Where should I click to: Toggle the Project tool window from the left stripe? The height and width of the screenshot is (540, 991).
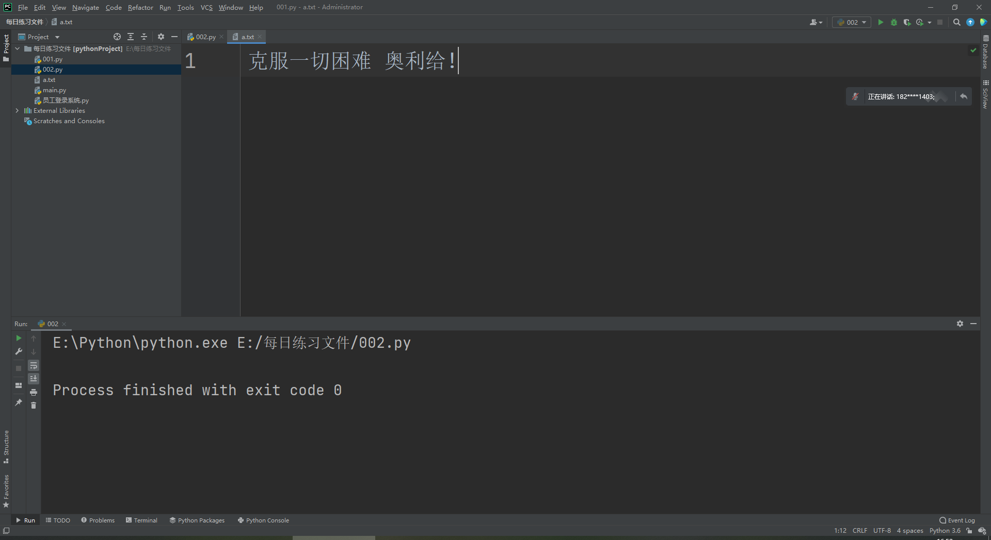6,48
